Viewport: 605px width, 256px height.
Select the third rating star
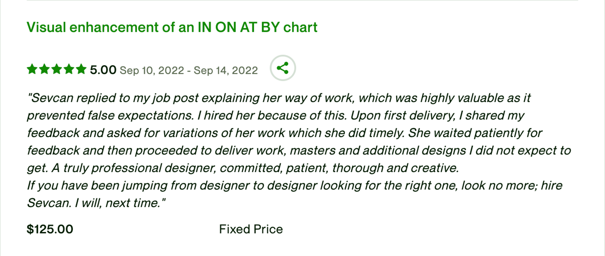[x=56, y=69]
